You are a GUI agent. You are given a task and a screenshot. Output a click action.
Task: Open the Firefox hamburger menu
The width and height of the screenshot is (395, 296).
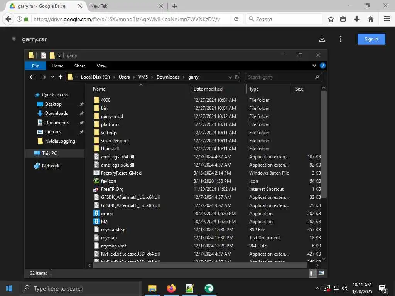[x=387, y=19]
